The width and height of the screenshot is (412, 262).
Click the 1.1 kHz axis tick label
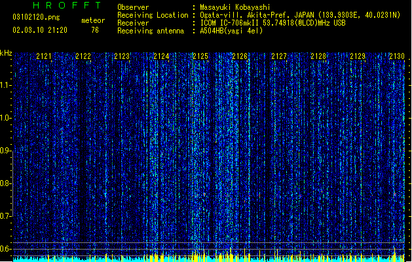[5, 85]
